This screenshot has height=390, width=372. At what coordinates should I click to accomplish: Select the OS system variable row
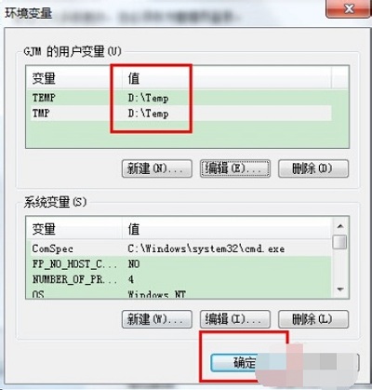click(x=179, y=293)
